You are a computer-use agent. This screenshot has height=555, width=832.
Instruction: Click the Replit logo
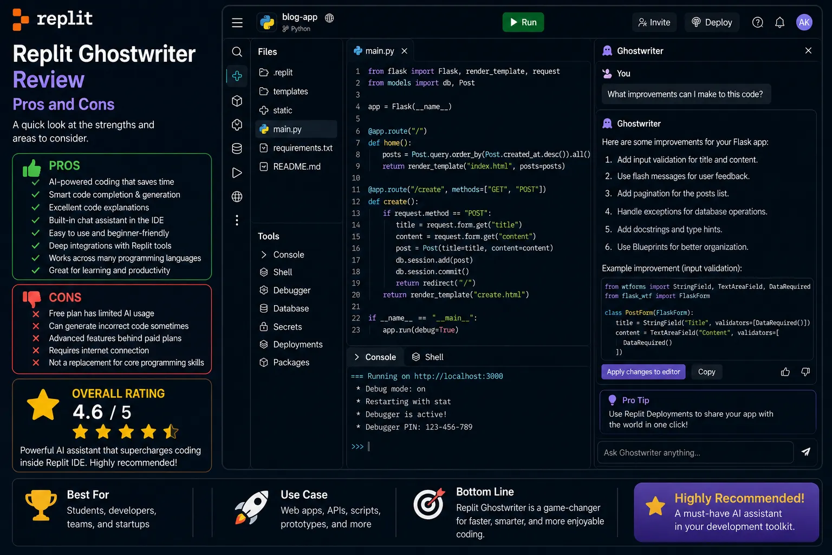pyautogui.click(x=53, y=19)
